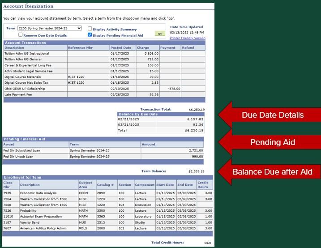The height and width of the screenshot is (248, 321).
Task: Open the Printer Friendly Version link
Action: click(x=187, y=38)
